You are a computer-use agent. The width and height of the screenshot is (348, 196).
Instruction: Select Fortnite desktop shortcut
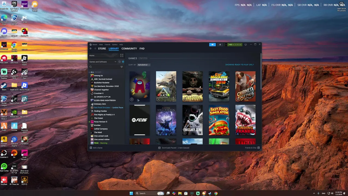14,127
